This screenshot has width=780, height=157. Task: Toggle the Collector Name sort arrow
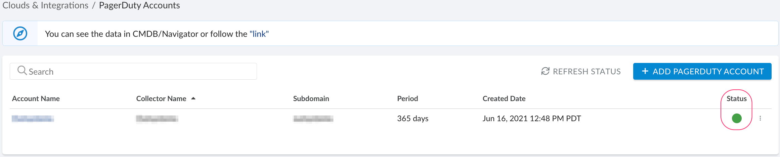click(x=193, y=98)
